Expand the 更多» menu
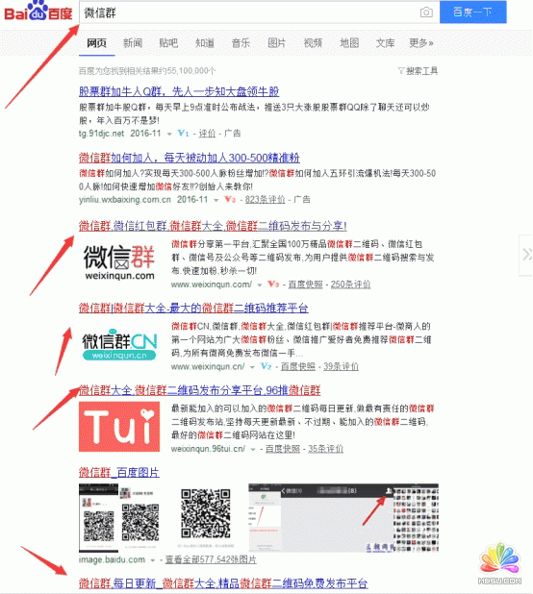This screenshot has width=533, height=594. click(421, 43)
